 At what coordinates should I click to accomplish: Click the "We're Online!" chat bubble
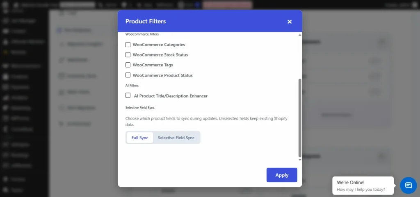tap(363, 186)
